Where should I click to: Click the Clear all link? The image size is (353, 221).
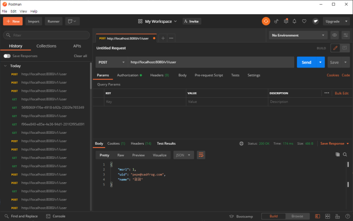80,56
